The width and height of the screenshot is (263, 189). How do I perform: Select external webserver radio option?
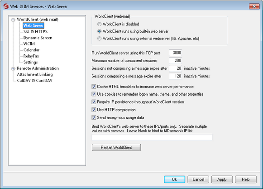(100, 39)
